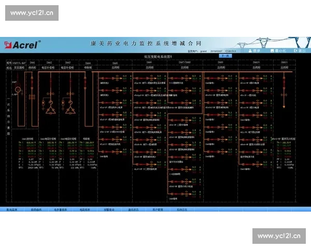The height and width of the screenshot is (249, 311).
Task: Open the 电参量报表 bottom menu tab
Action: 62,210
